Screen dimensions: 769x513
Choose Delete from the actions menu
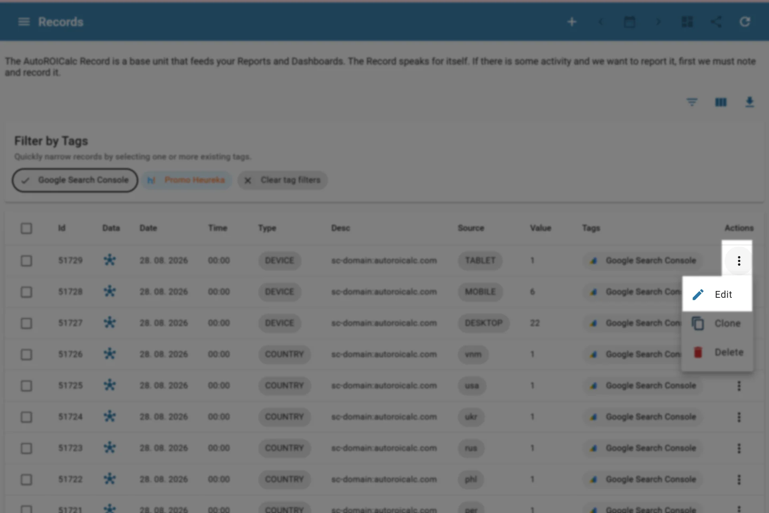pyautogui.click(x=717, y=352)
